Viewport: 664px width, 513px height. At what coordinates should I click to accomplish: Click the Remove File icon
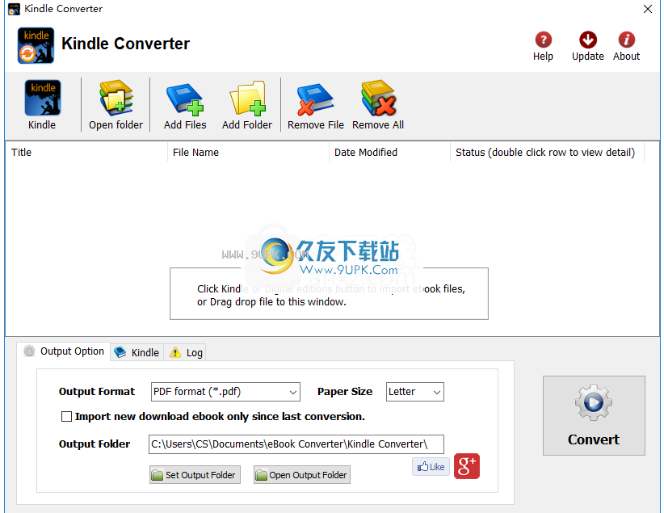point(316,99)
